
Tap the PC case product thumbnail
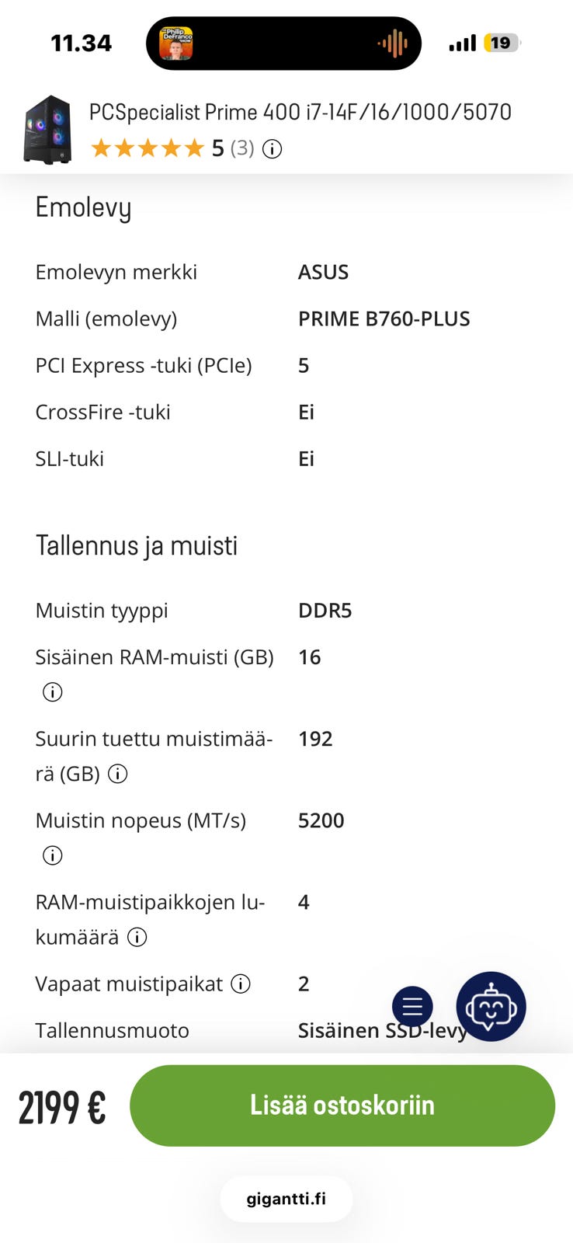click(x=47, y=129)
